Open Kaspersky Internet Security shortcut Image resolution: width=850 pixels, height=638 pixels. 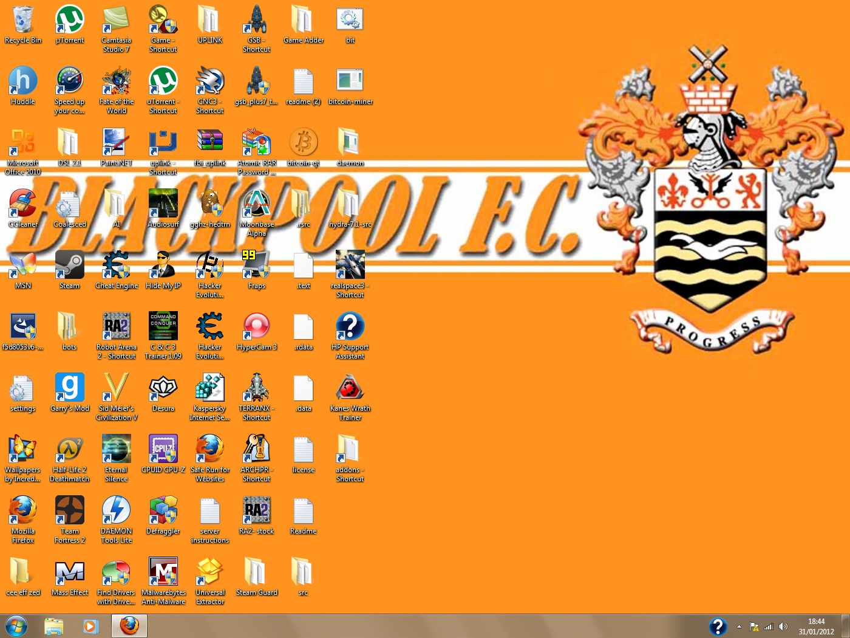point(210,397)
